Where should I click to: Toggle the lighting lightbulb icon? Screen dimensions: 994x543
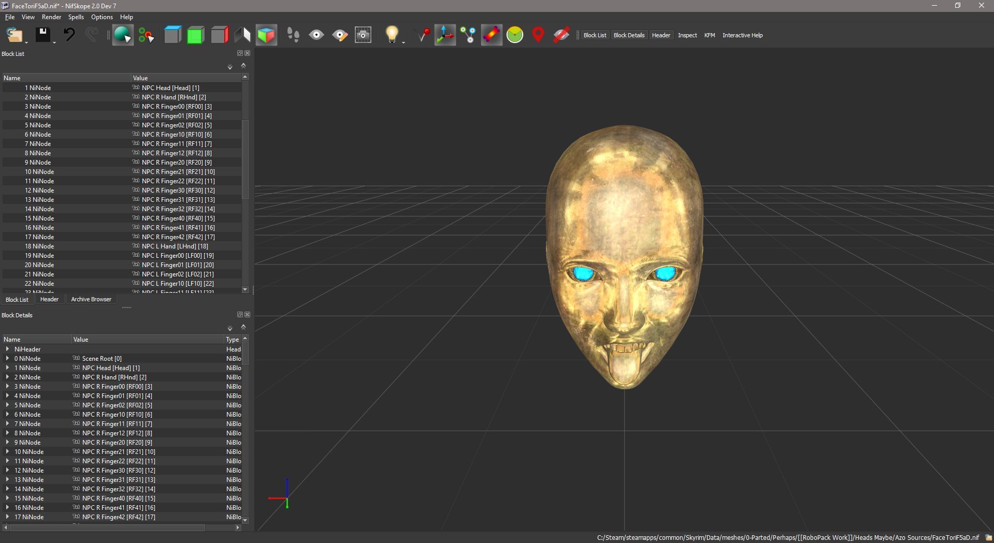(392, 34)
